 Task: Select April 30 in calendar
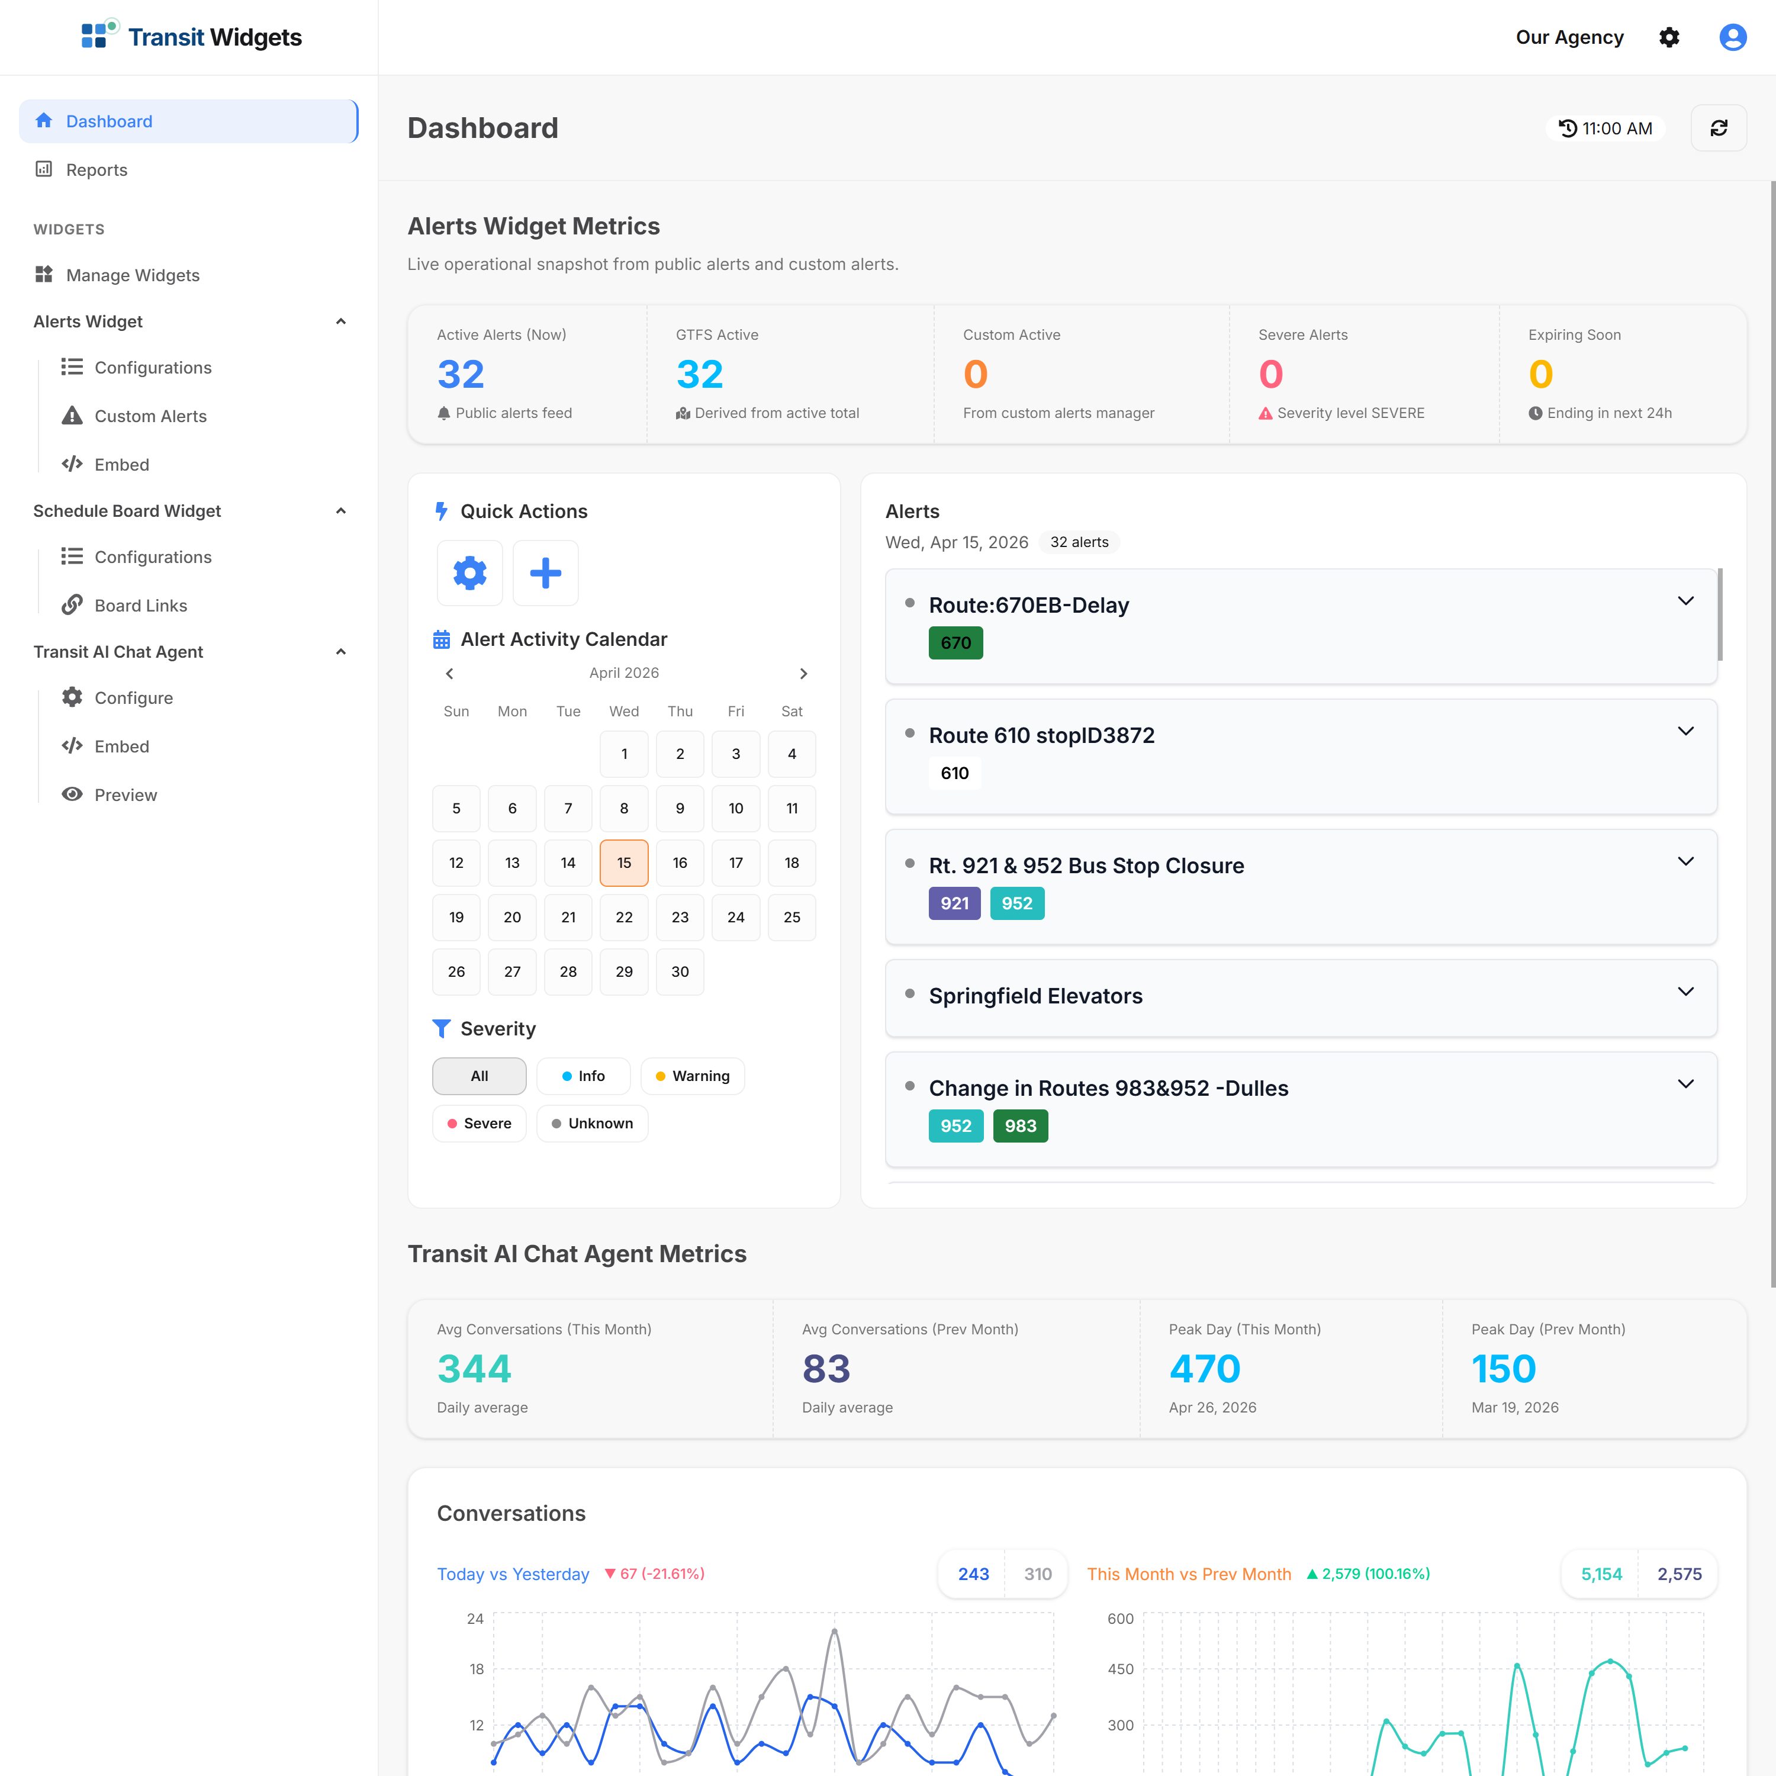(680, 971)
